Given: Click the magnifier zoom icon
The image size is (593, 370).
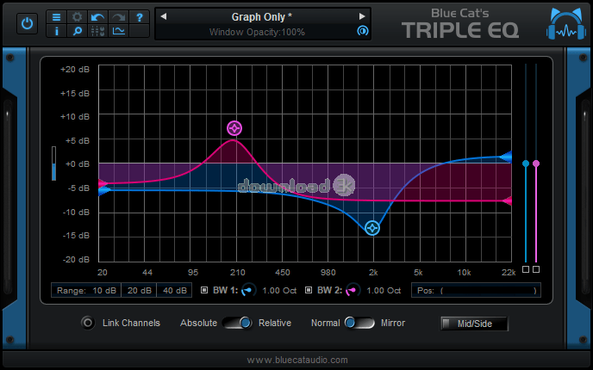Looking at the screenshot, I should pos(78,31).
